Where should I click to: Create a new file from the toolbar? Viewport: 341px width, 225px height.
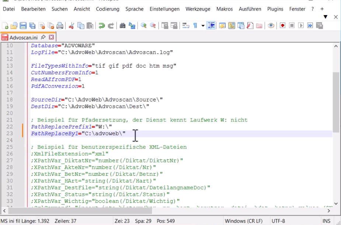click(5, 26)
